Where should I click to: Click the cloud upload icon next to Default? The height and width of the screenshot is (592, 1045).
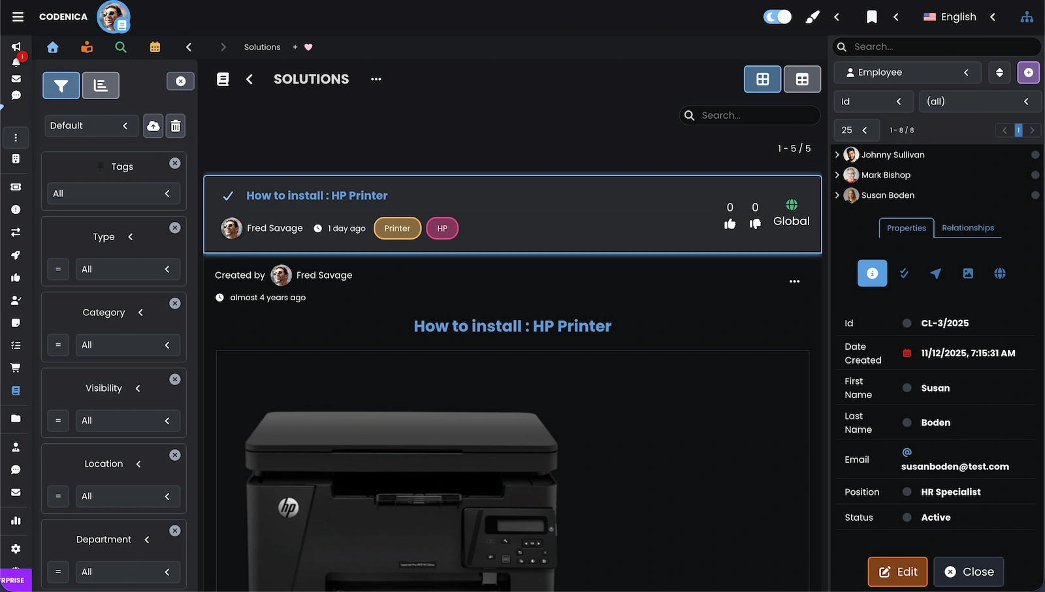click(x=153, y=125)
